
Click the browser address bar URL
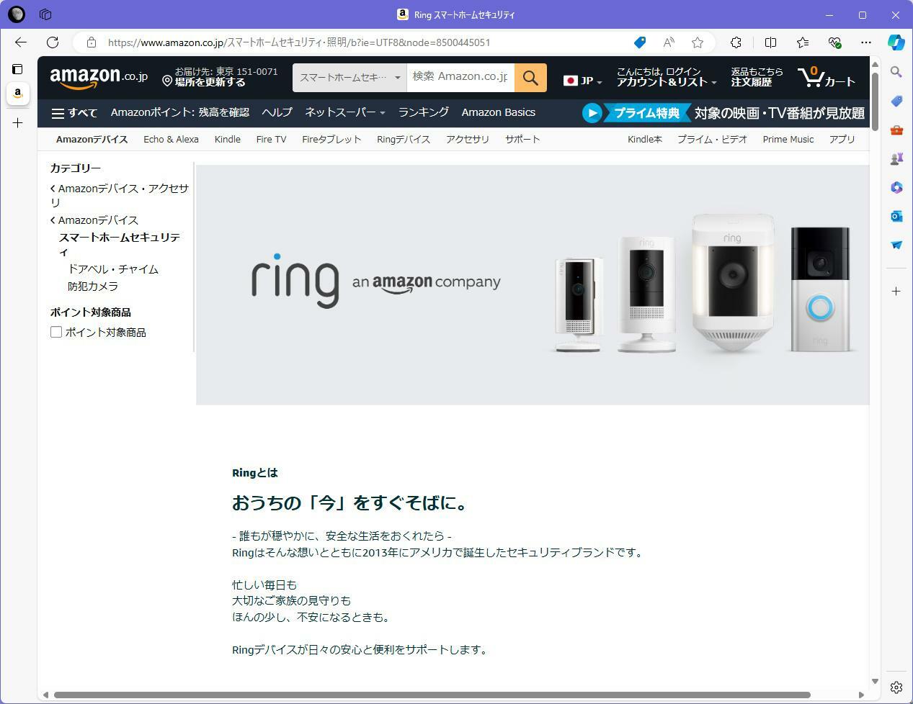coord(299,42)
